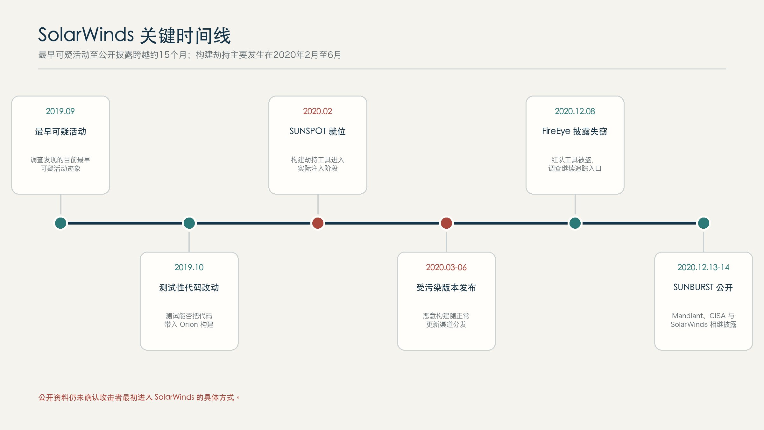764x430 pixels.
Task: Click the title SolarWinds 关键时间线
Action: (x=134, y=35)
